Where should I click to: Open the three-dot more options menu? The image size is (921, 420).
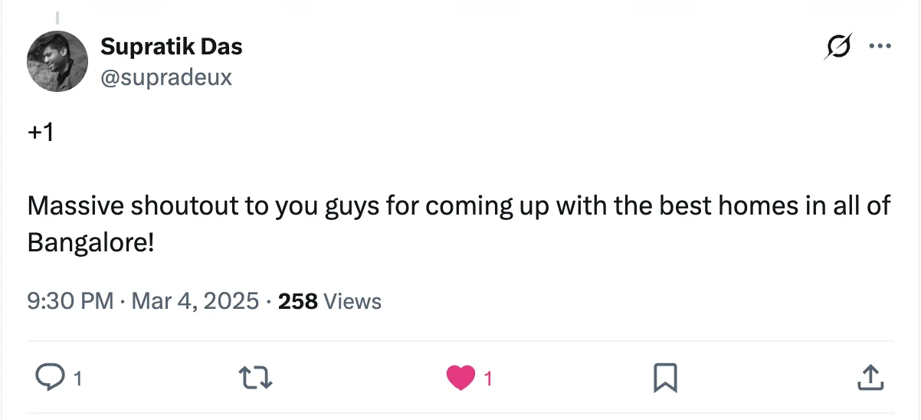(x=879, y=47)
